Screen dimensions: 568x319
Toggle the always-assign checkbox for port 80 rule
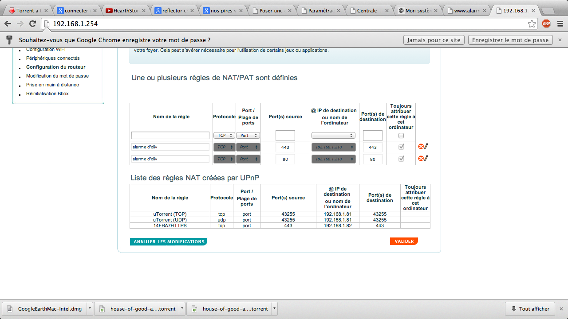[401, 159]
